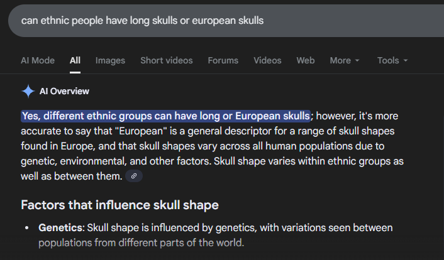444x260 pixels.
Task: Click the faded line "populations from different parts"
Action: coord(141,242)
